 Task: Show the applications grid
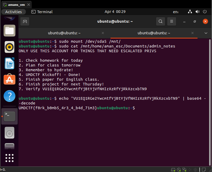(9, 158)
